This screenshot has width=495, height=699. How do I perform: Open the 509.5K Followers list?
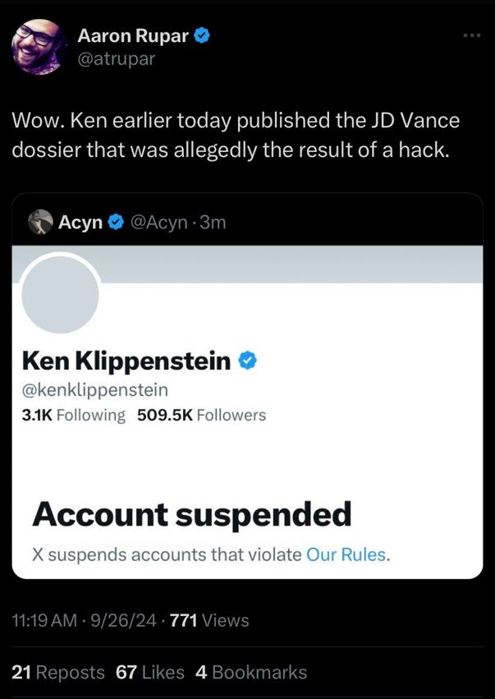pos(201,415)
